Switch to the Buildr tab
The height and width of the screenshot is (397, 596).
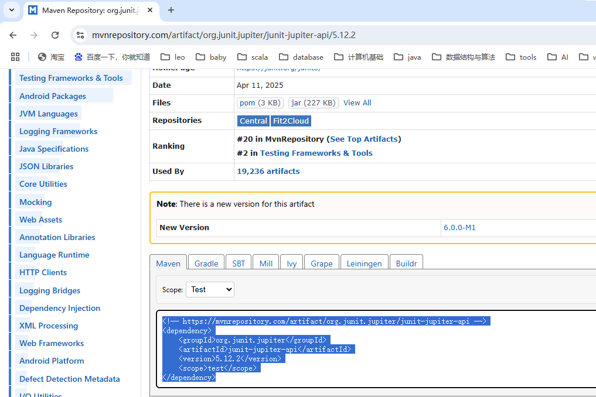(406, 263)
